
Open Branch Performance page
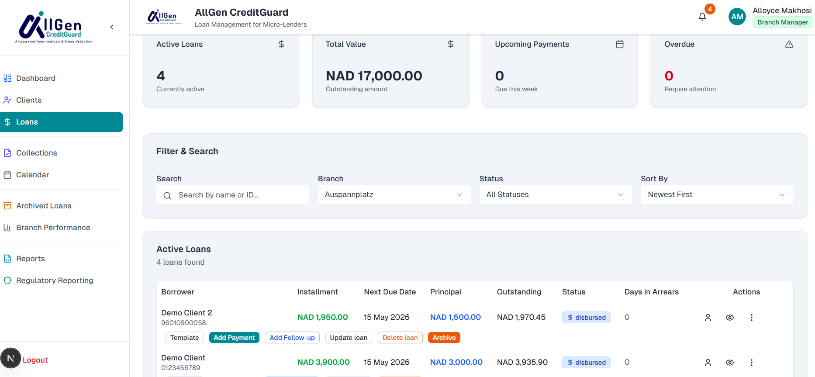[x=53, y=228]
